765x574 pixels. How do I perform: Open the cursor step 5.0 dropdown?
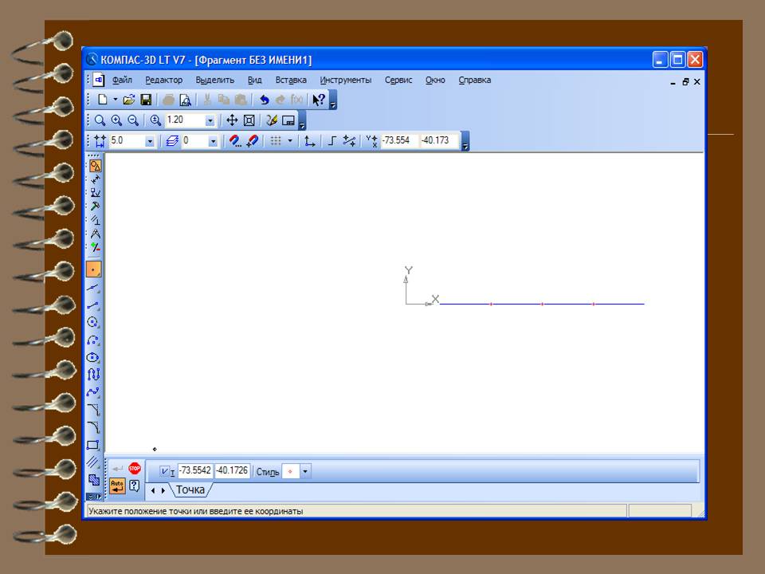click(150, 141)
